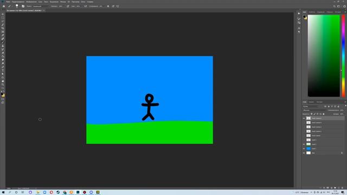Open the layer blend mode dropdown
The height and width of the screenshot is (195, 347).
[314, 110]
